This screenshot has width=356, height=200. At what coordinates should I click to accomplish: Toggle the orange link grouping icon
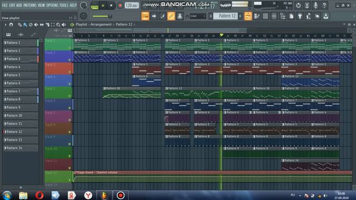pos(171,16)
